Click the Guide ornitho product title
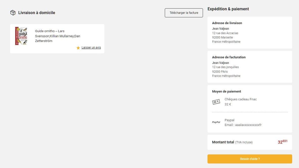The width and height of the screenshot is (299, 168). click(x=58, y=36)
